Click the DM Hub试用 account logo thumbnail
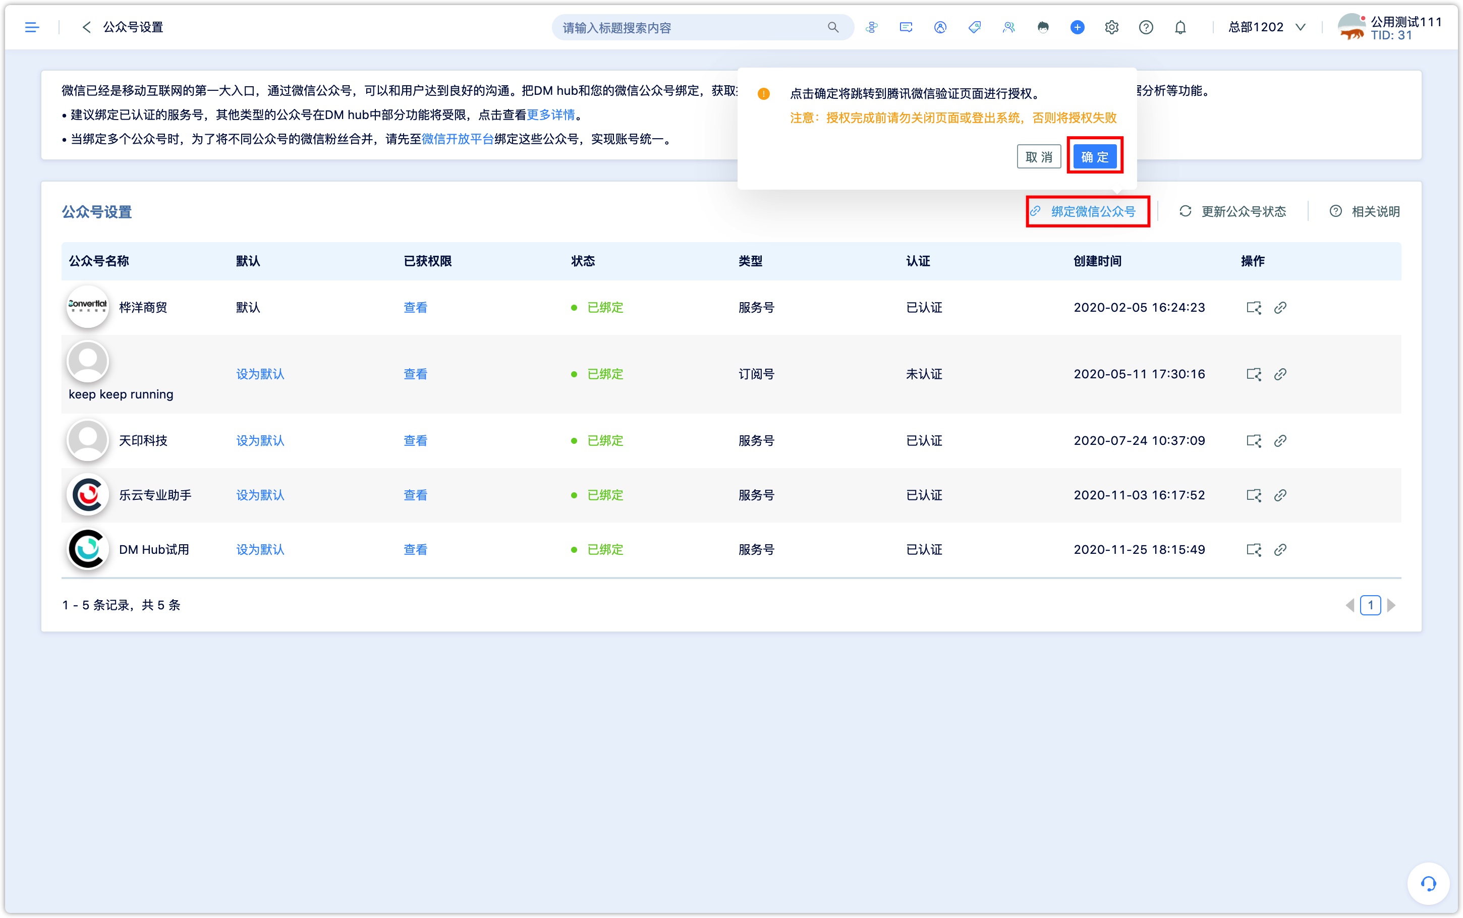Image resolution: width=1463 pixels, height=918 pixels. click(87, 549)
